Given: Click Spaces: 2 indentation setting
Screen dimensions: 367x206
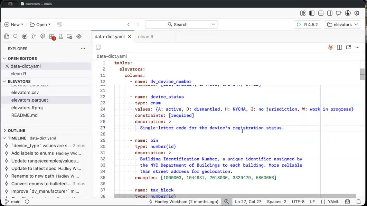Looking at the screenshot, I should click(x=276, y=202).
